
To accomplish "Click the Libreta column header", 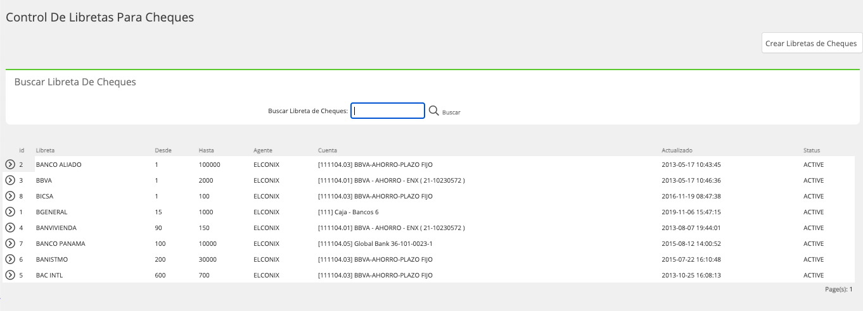I will (x=45, y=150).
